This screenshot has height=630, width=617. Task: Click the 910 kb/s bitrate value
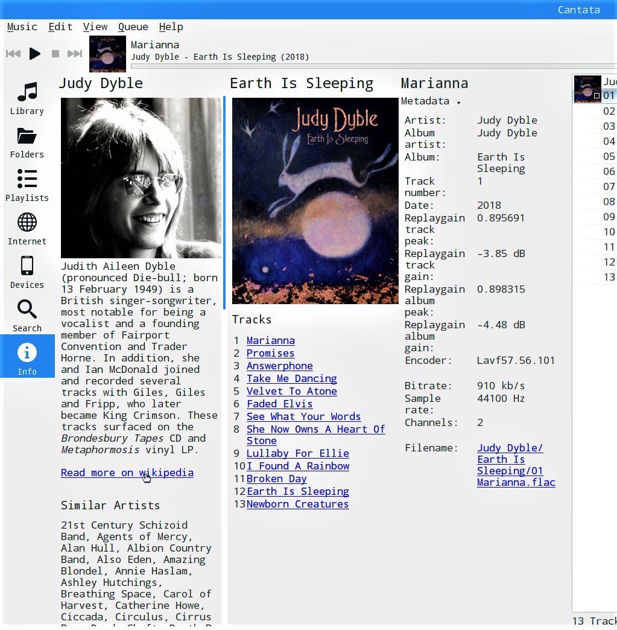point(501,386)
